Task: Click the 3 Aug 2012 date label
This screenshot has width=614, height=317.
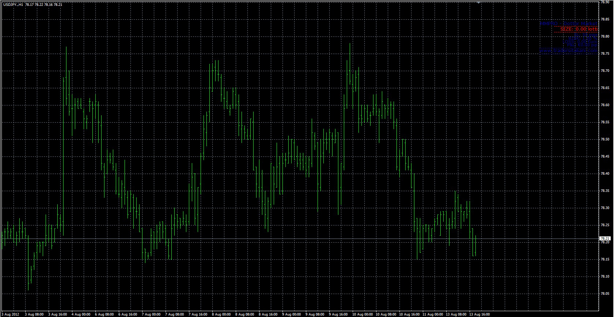Action: [10, 314]
